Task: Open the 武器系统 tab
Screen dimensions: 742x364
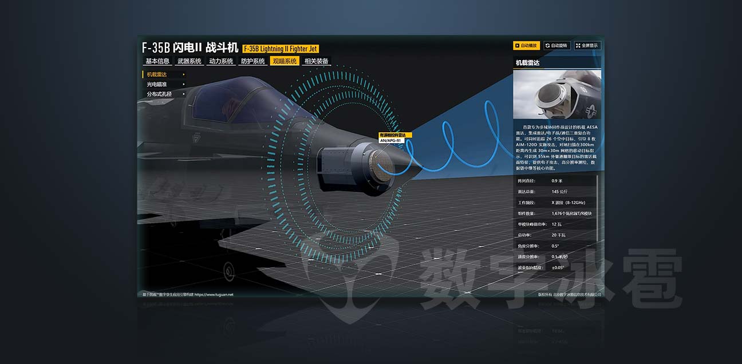Action: coord(189,61)
